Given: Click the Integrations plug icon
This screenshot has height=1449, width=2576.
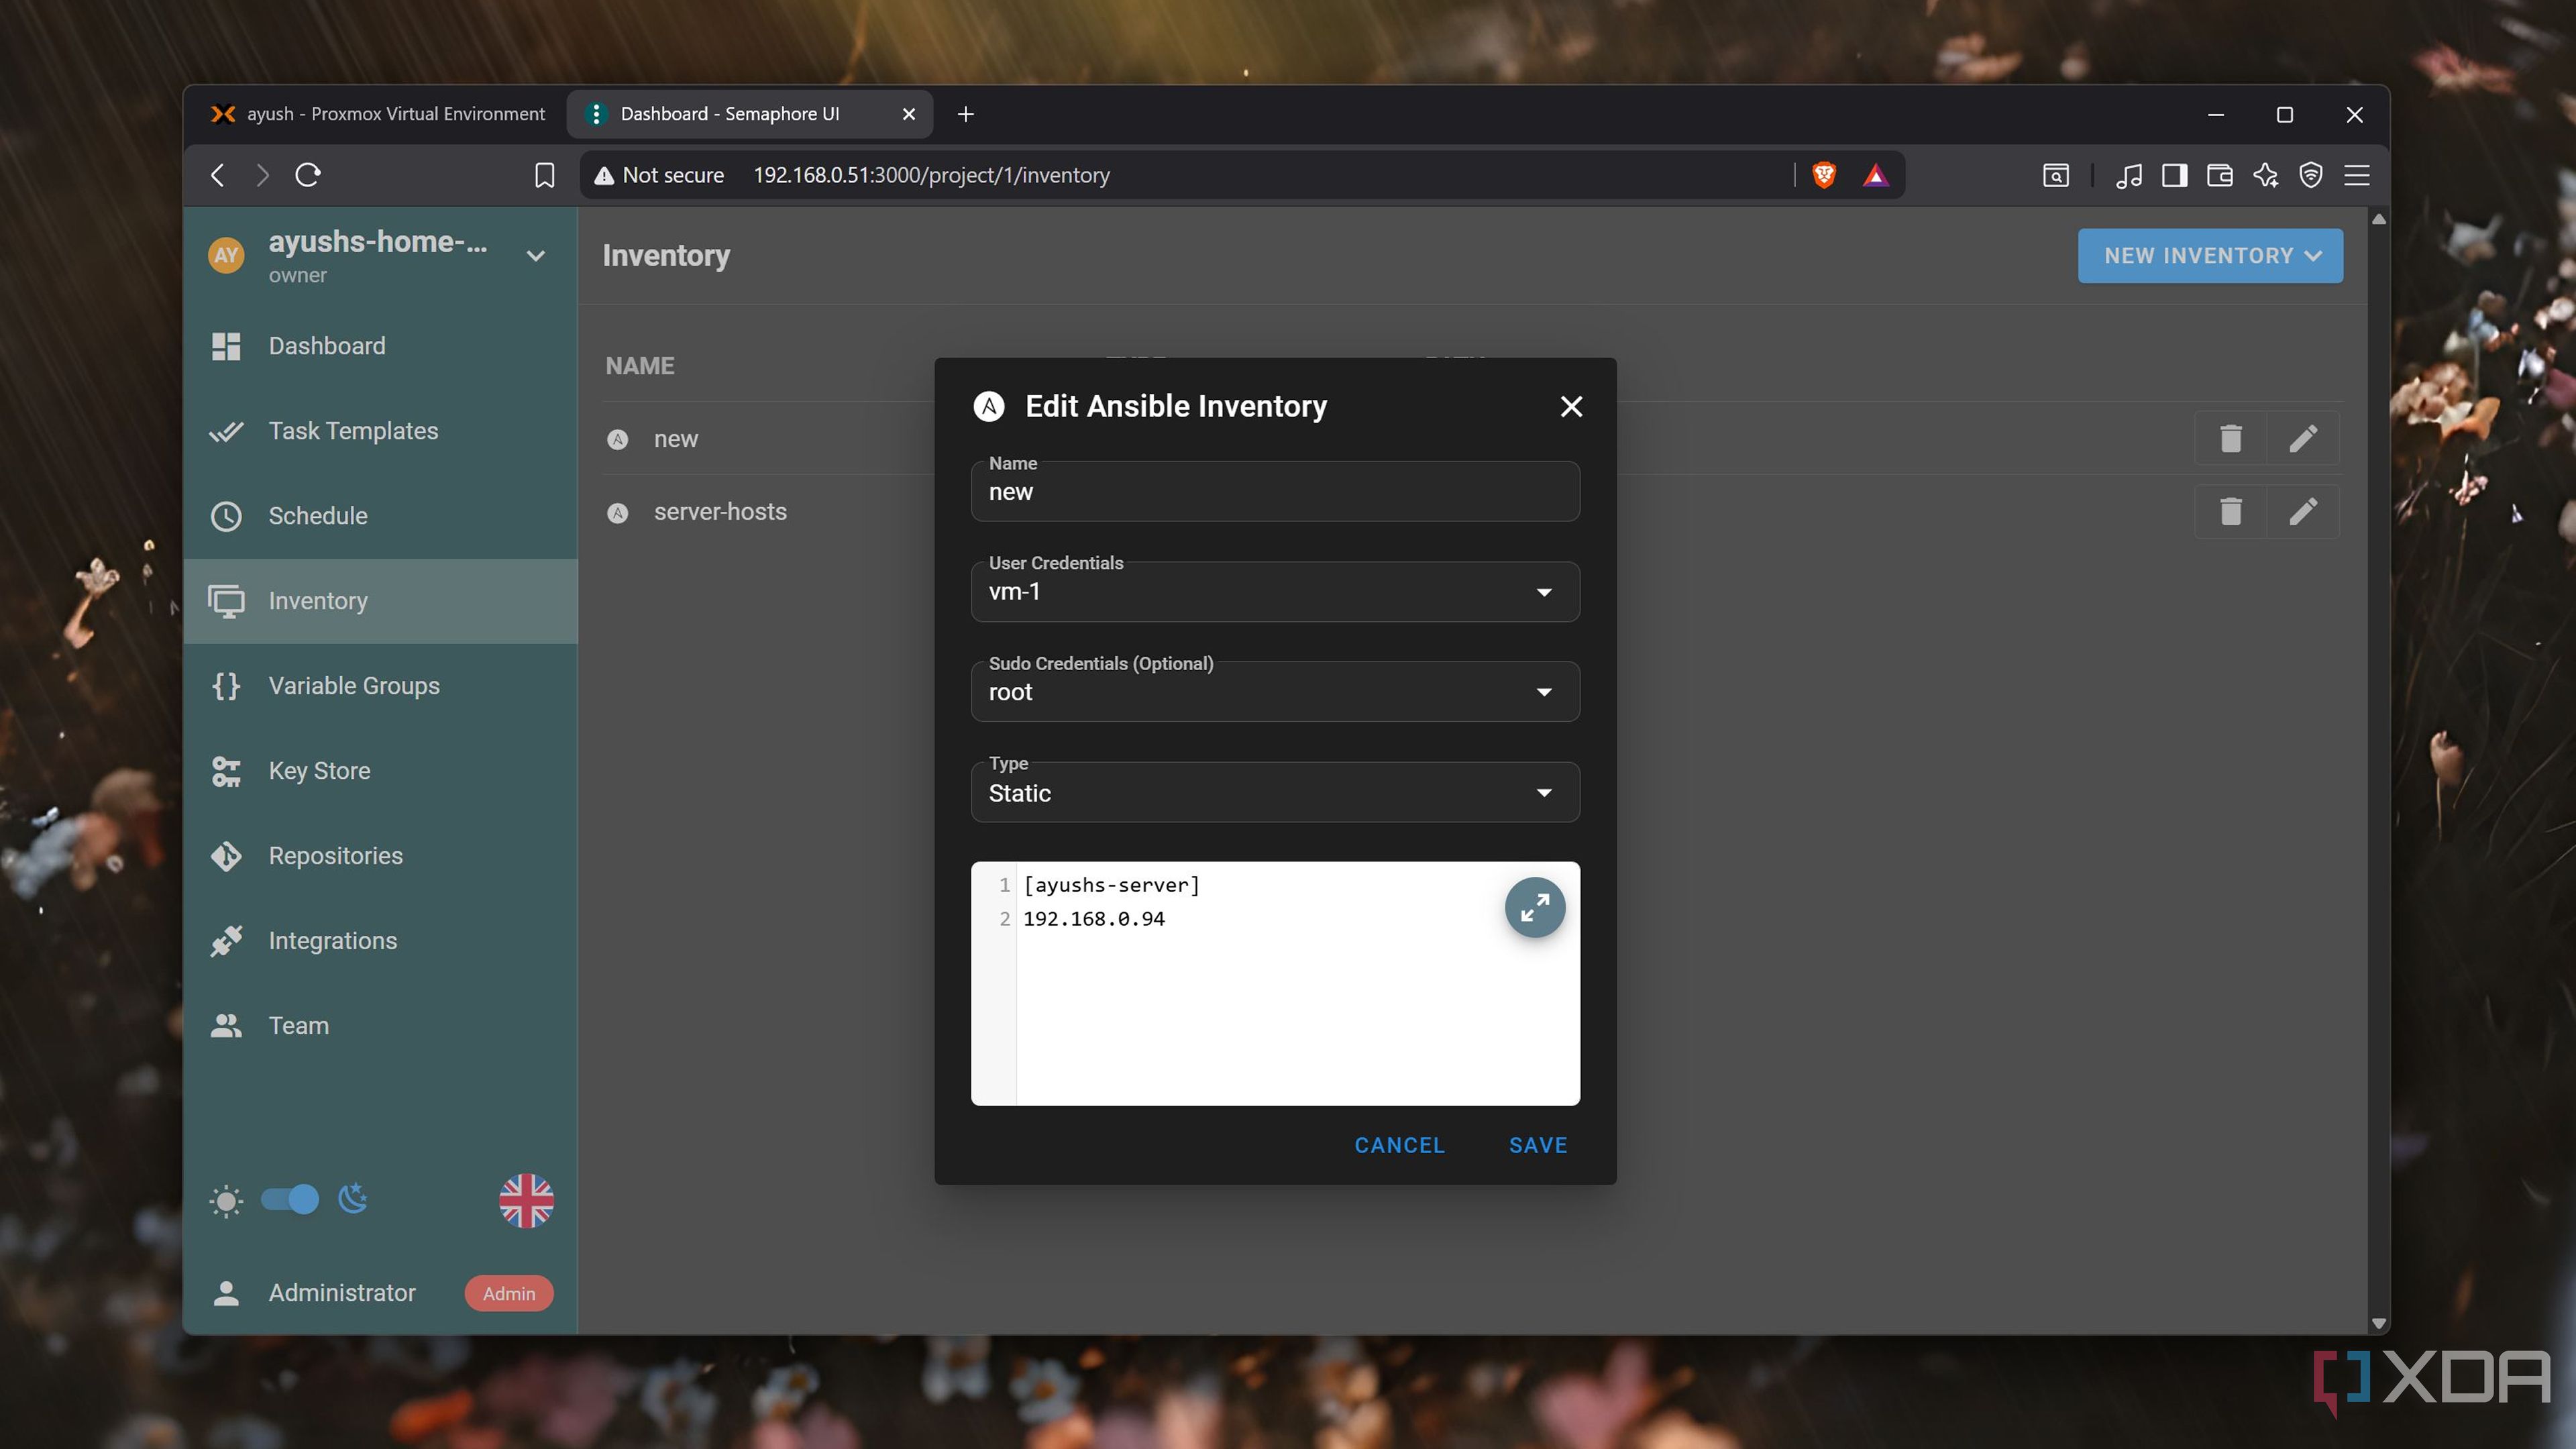Looking at the screenshot, I should (x=226, y=941).
